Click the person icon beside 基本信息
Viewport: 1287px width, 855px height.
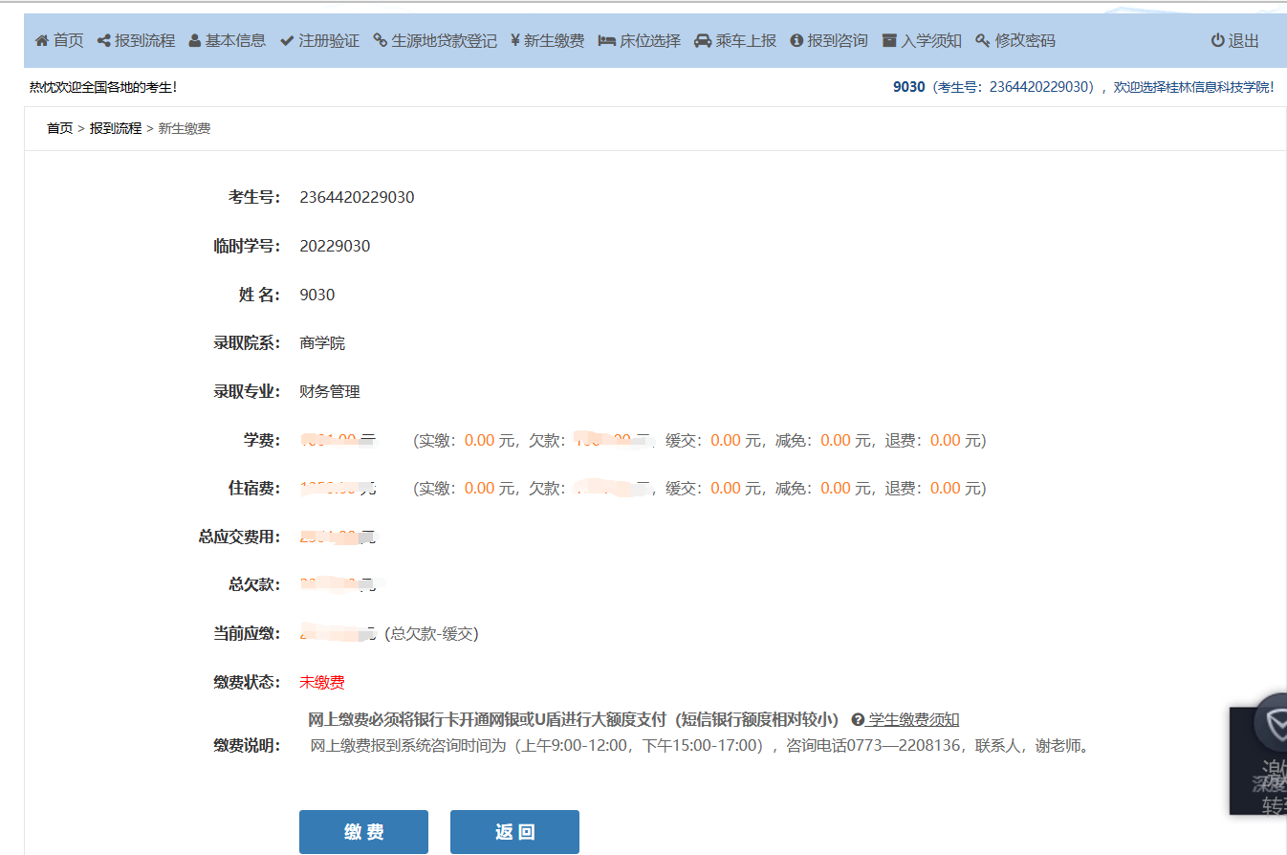195,41
